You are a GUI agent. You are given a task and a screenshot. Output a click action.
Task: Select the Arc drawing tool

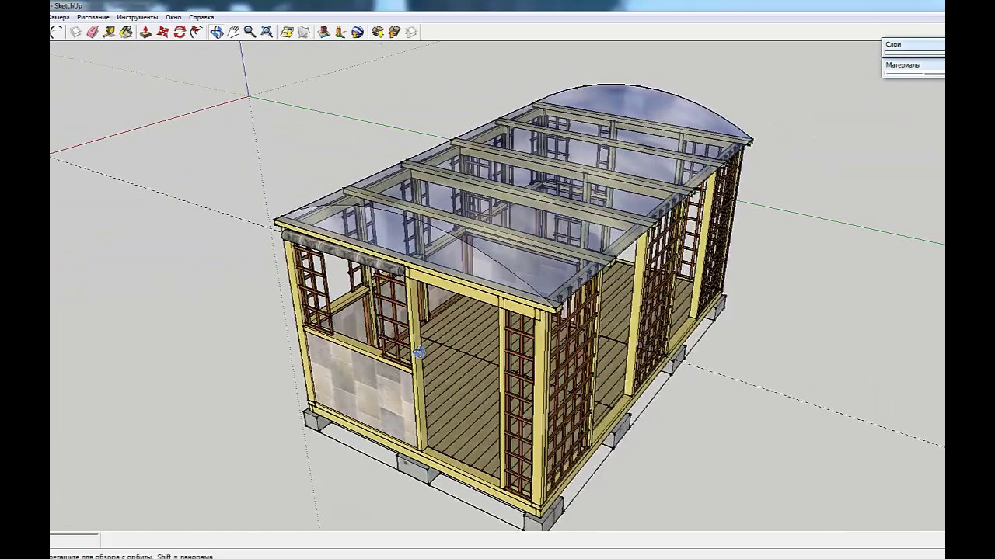click(56, 32)
